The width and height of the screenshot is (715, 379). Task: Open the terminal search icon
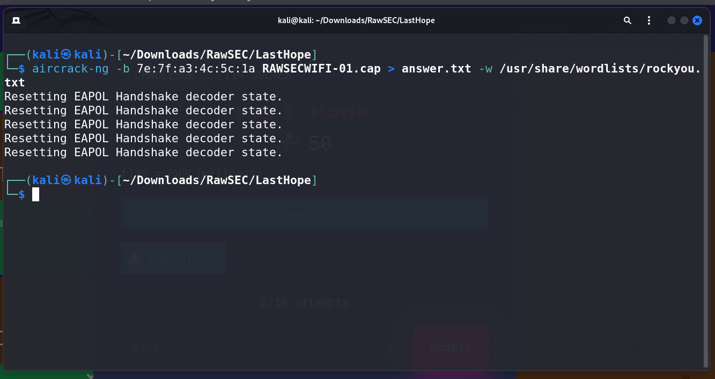[x=628, y=20]
